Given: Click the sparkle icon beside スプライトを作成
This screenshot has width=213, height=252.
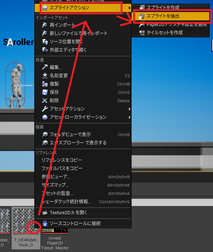Looking at the screenshot, I should tap(142, 8).
